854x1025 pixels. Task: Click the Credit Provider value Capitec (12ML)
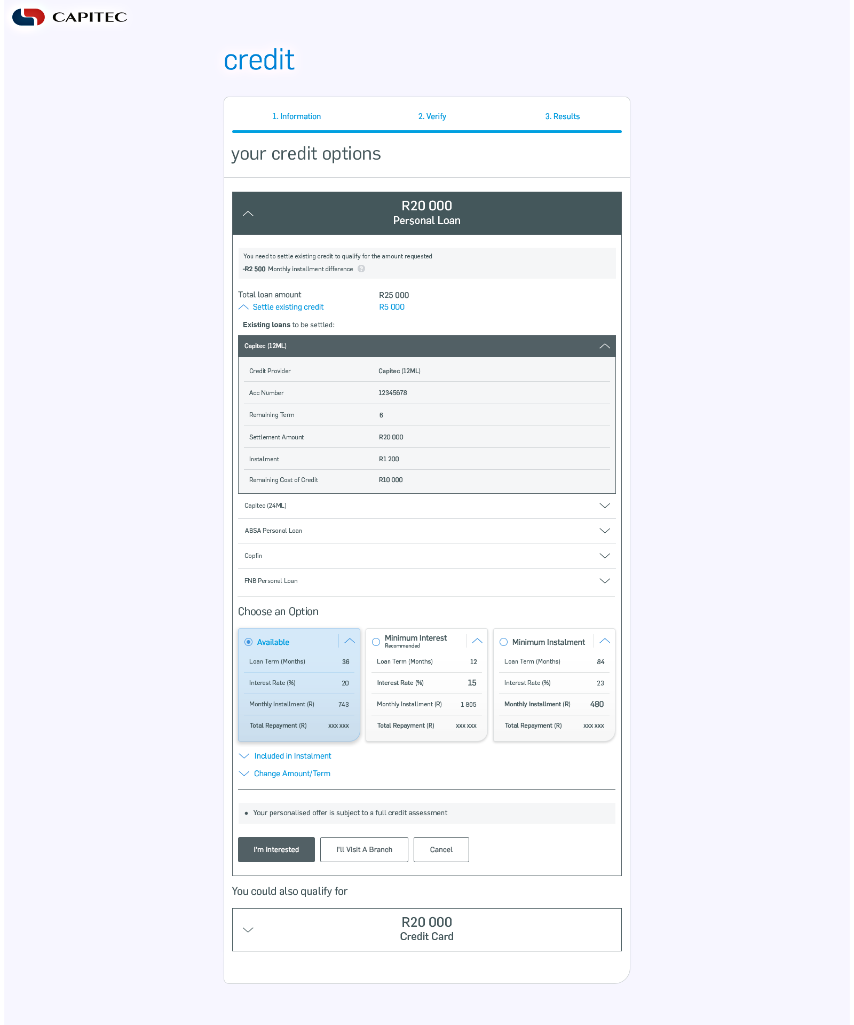tap(399, 371)
